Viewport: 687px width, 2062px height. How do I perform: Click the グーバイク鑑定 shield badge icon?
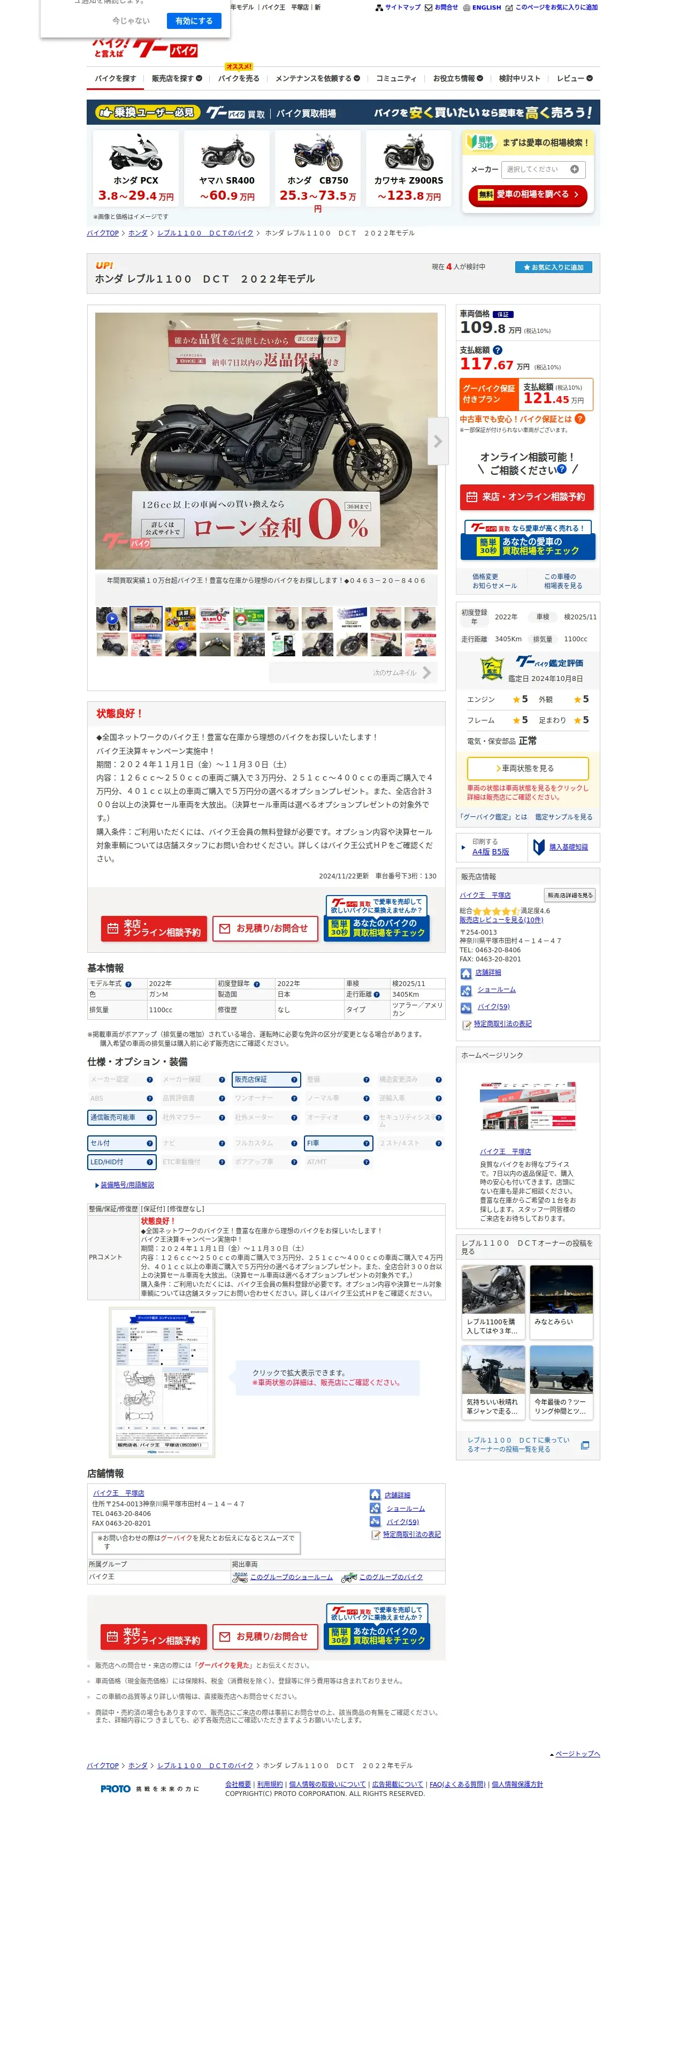pyautogui.click(x=491, y=668)
